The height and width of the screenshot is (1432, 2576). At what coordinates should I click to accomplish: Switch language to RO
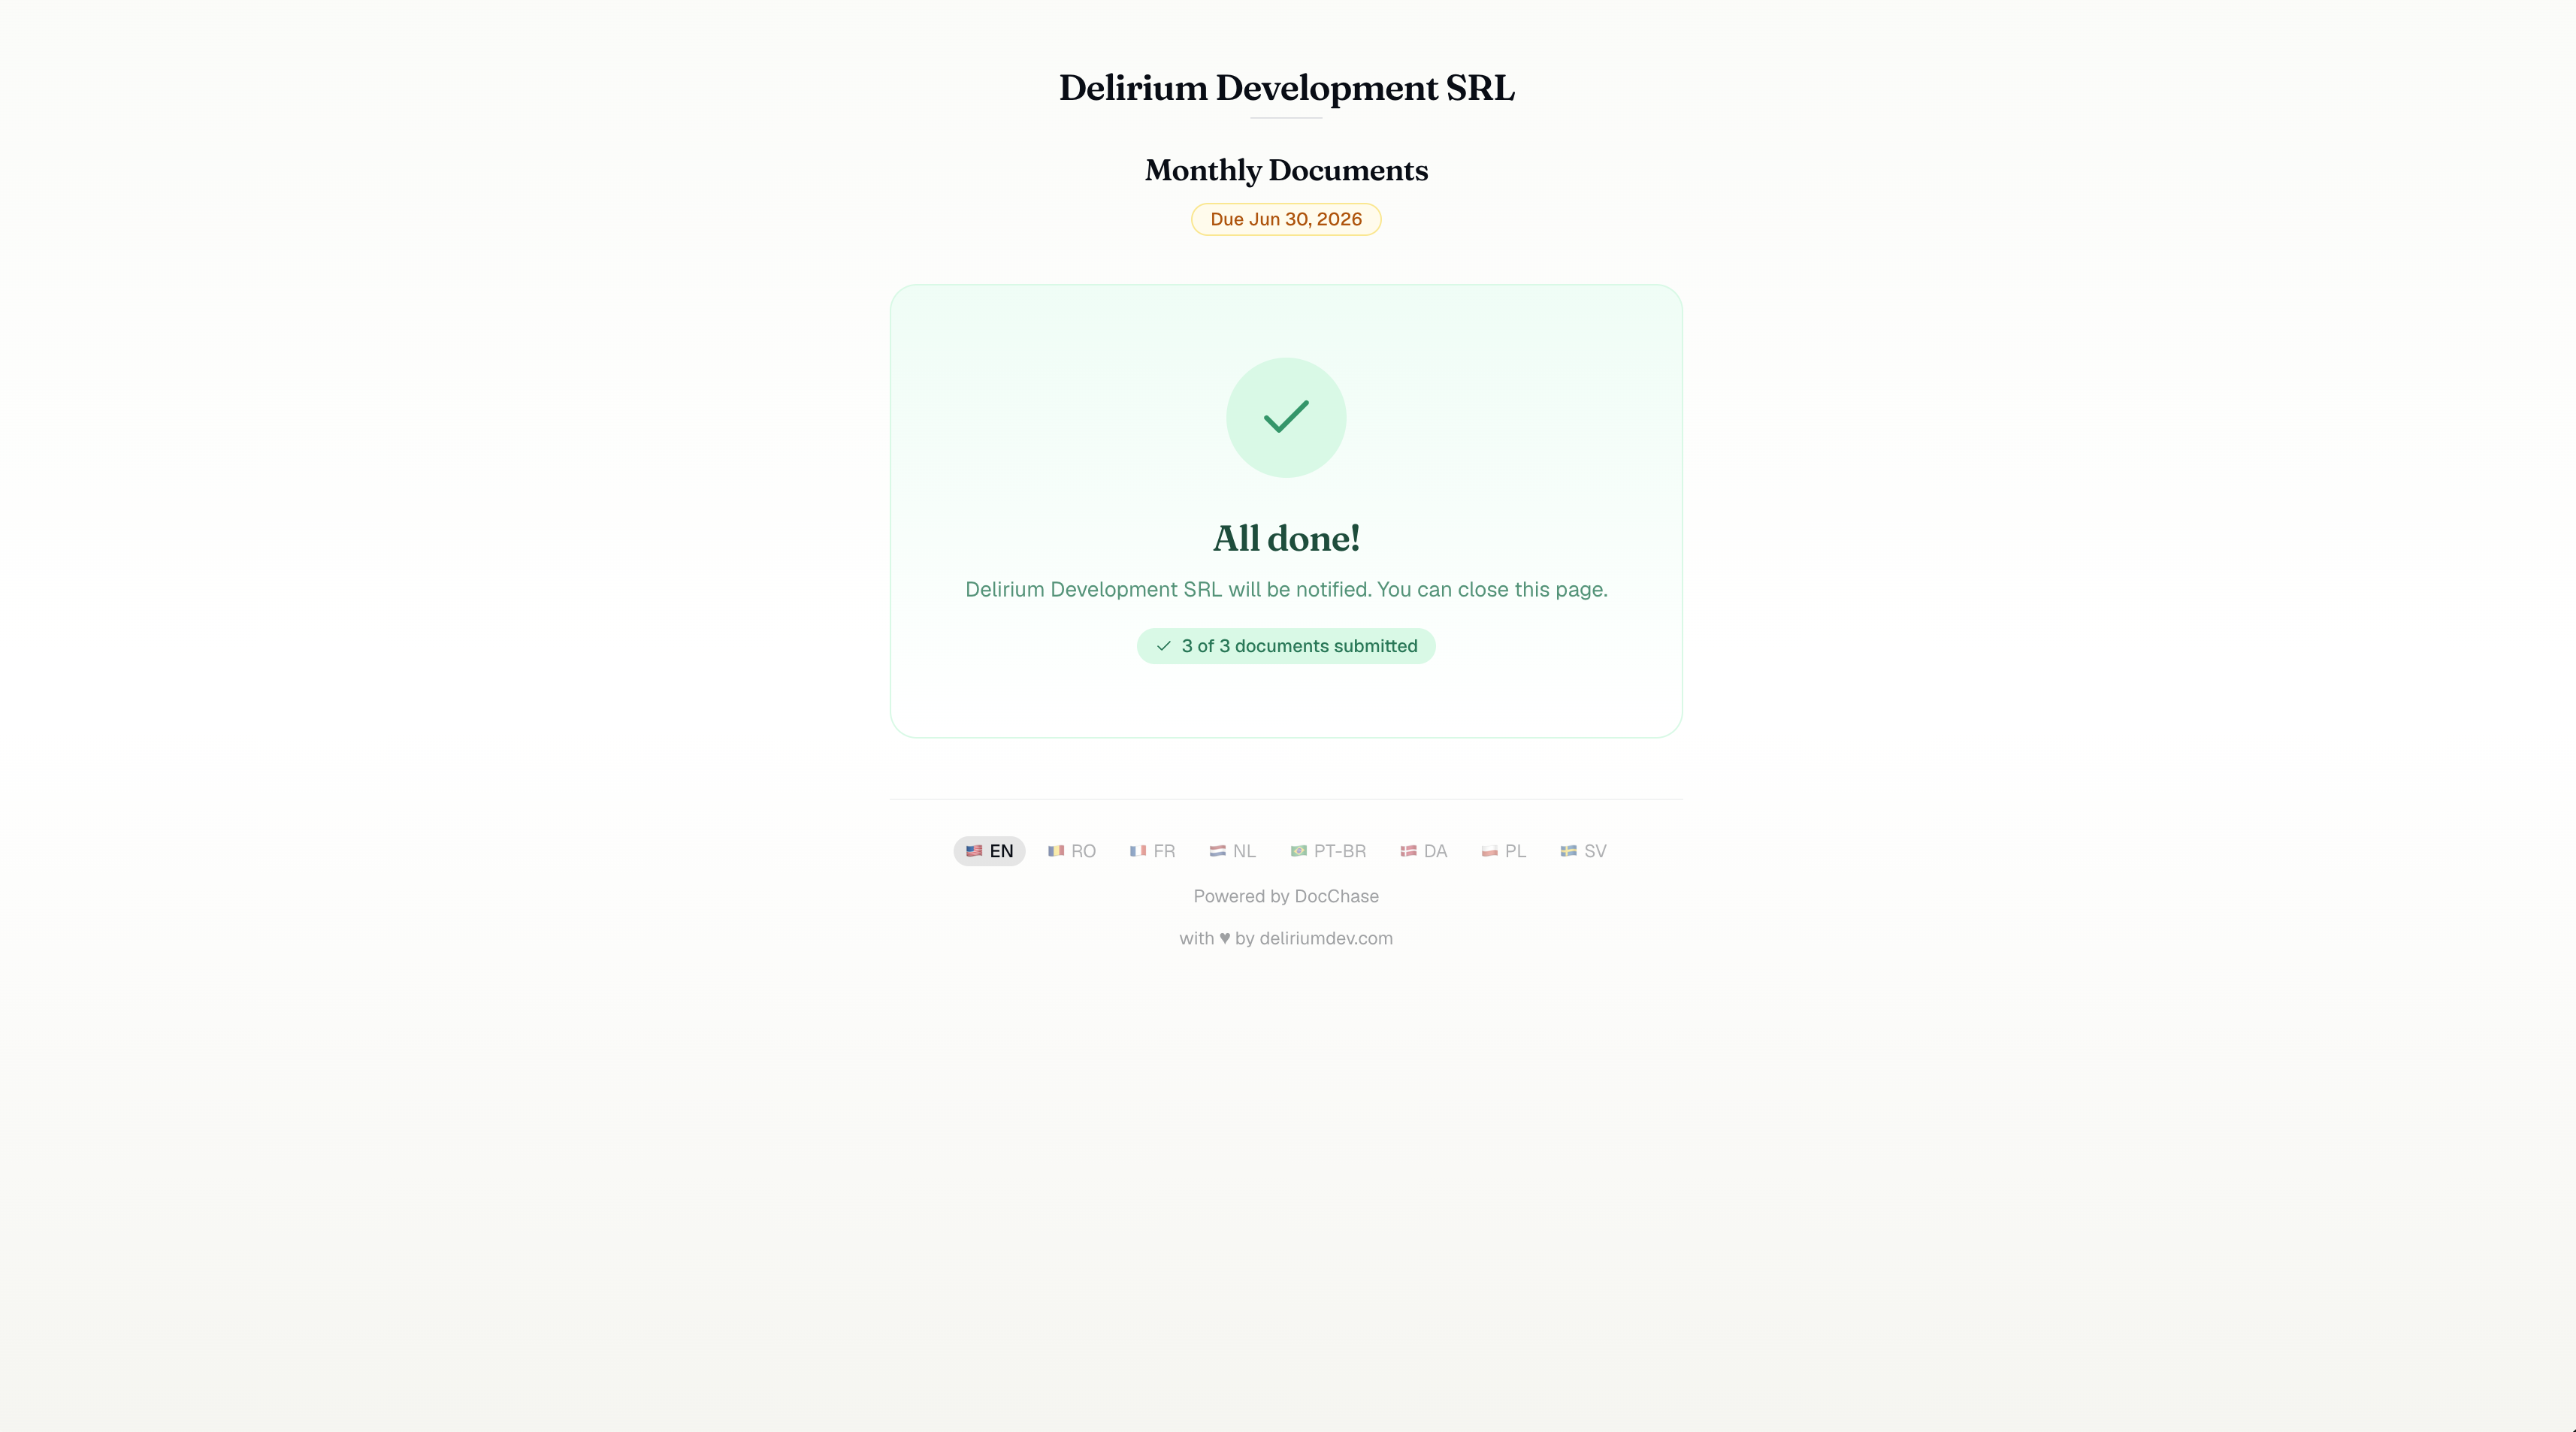(x=1071, y=851)
